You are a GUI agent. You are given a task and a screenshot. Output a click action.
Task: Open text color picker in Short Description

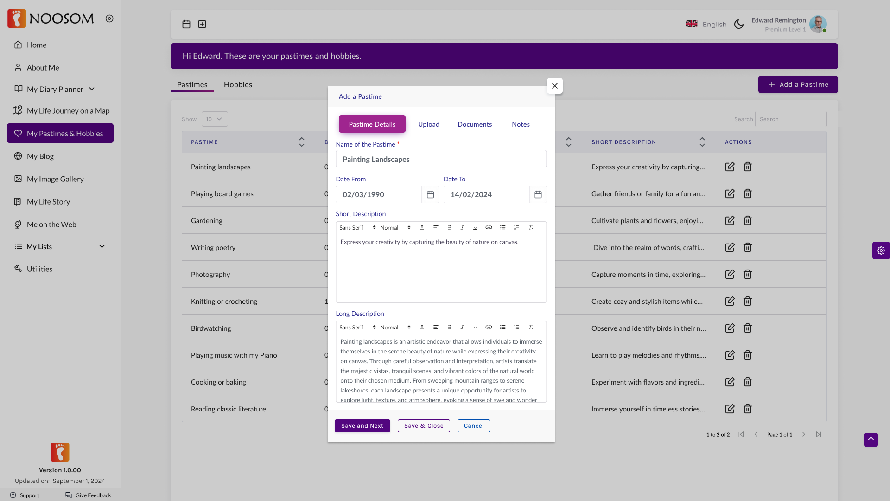[422, 227]
